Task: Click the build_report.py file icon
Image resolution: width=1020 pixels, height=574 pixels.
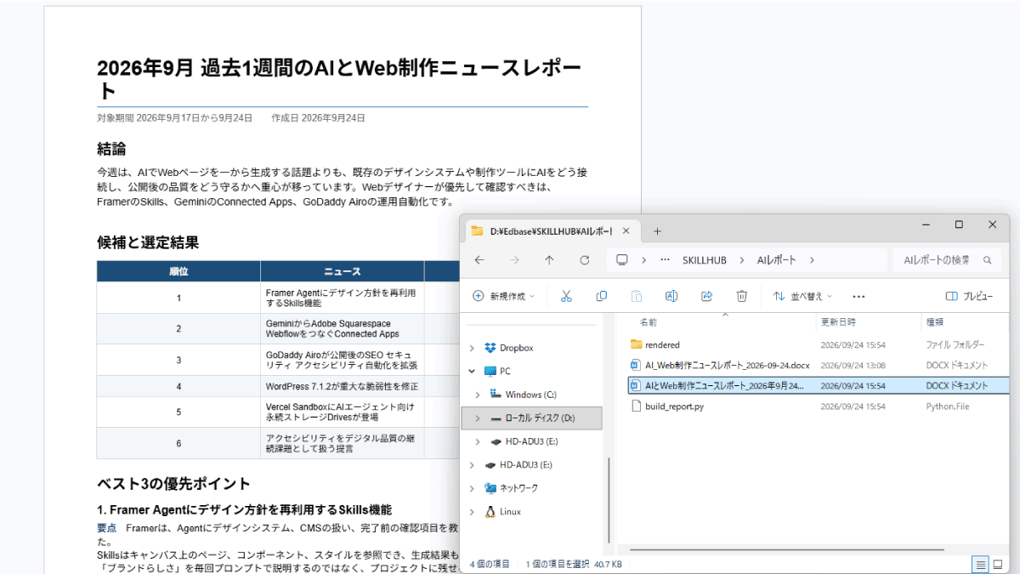Action: tap(636, 406)
